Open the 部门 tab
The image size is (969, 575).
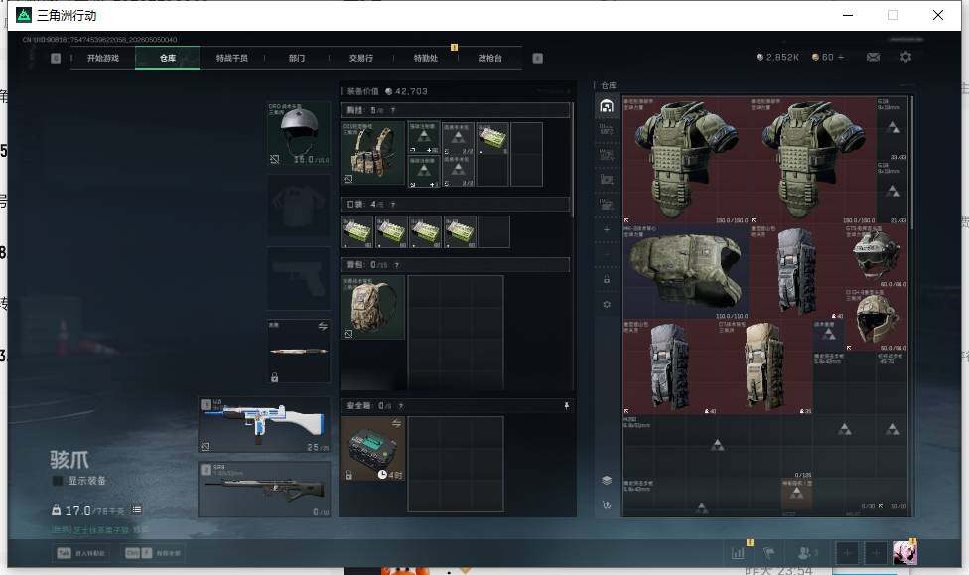[x=297, y=58]
